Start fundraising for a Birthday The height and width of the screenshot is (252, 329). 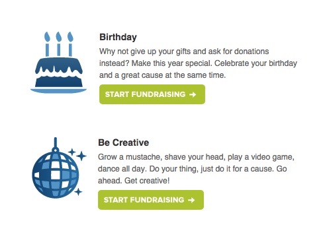[x=152, y=94]
